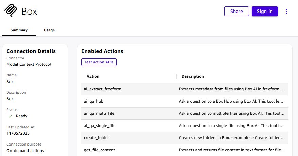This screenshot has height=156, width=298.
Task: Sort by the Action column header
Action: 93,76
